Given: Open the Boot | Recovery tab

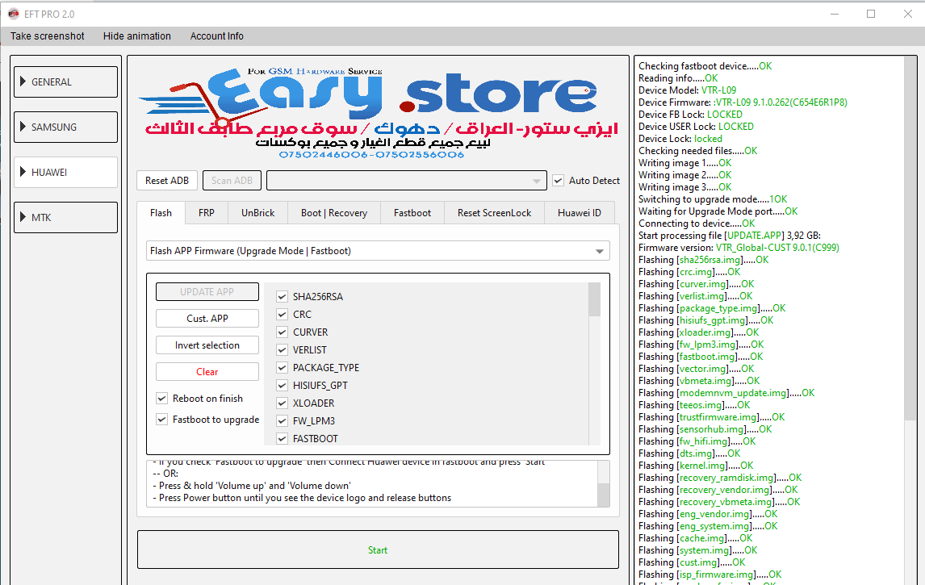Looking at the screenshot, I should click(334, 213).
